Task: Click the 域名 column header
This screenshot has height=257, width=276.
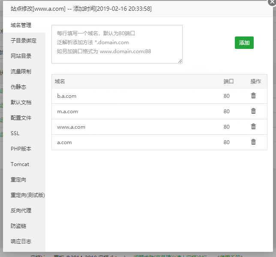Action: (60, 81)
